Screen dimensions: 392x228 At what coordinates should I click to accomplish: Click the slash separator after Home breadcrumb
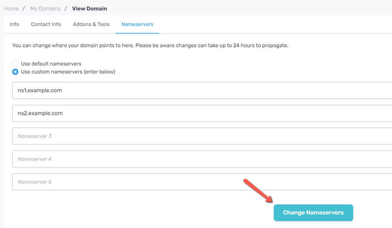(x=23, y=8)
